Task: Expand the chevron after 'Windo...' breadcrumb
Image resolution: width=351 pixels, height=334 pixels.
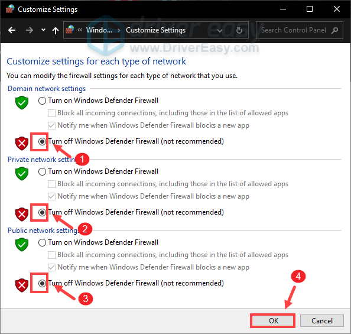Action: (119, 30)
